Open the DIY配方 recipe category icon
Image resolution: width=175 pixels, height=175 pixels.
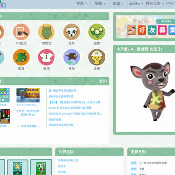pyautogui.click(x=21, y=32)
